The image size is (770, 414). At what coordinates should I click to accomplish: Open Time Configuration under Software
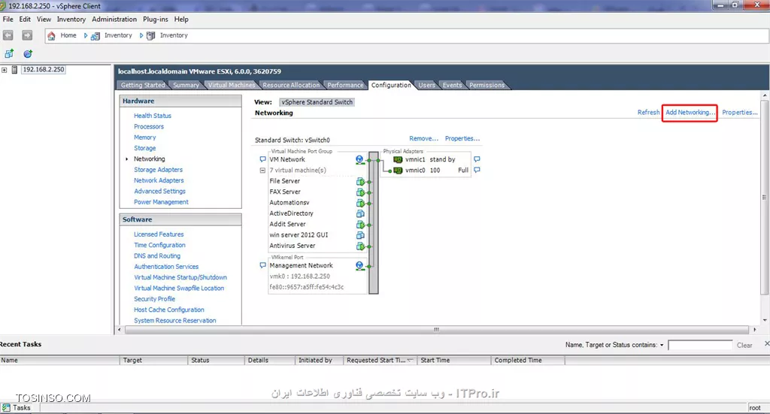[x=159, y=245]
